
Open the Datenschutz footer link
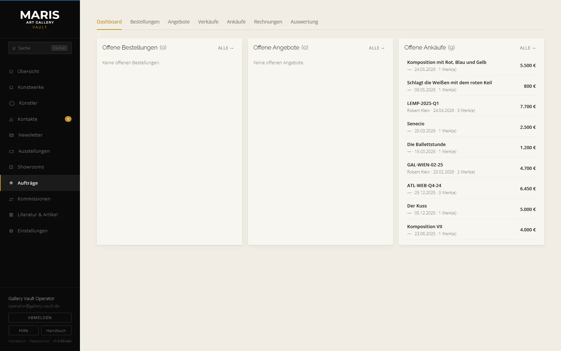click(39, 341)
